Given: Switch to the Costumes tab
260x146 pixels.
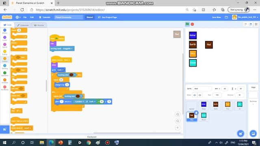Looking at the screenshot, I should [23, 25].
